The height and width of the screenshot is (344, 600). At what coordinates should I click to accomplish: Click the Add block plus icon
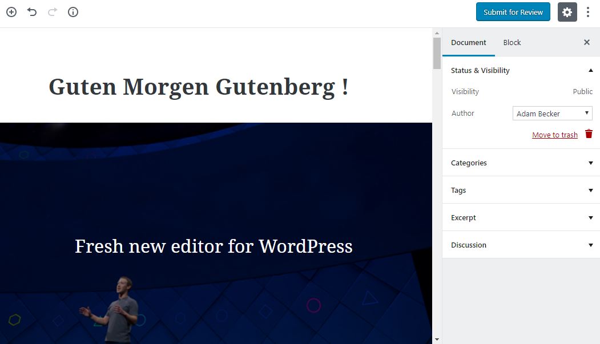click(x=11, y=12)
